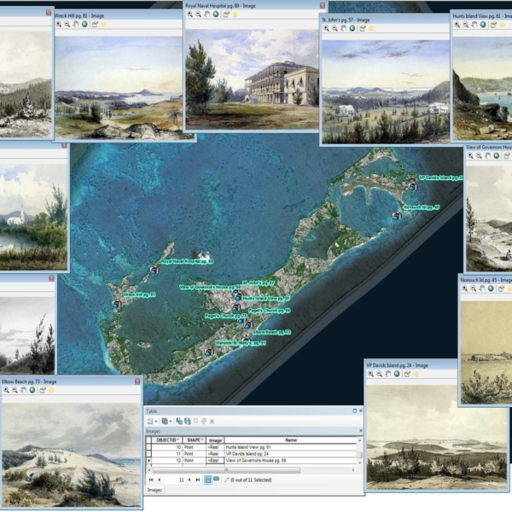
Task: Click Name column header in table
Action: point(290,439)
